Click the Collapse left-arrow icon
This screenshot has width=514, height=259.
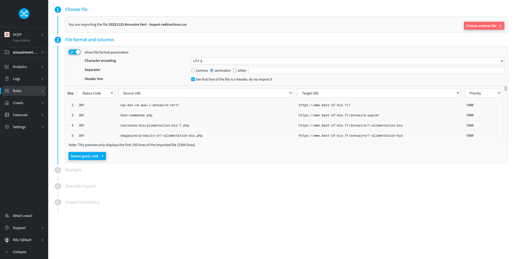[7, 252]
